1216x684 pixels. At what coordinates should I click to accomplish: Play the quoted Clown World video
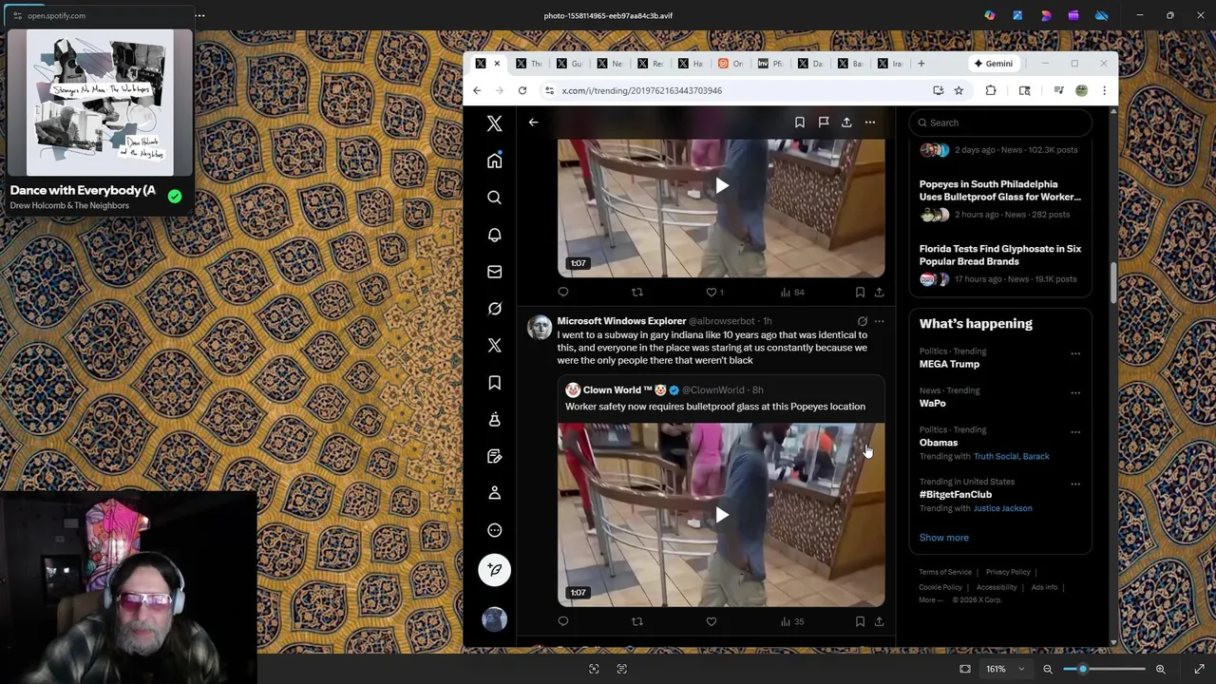coord(722,515)
